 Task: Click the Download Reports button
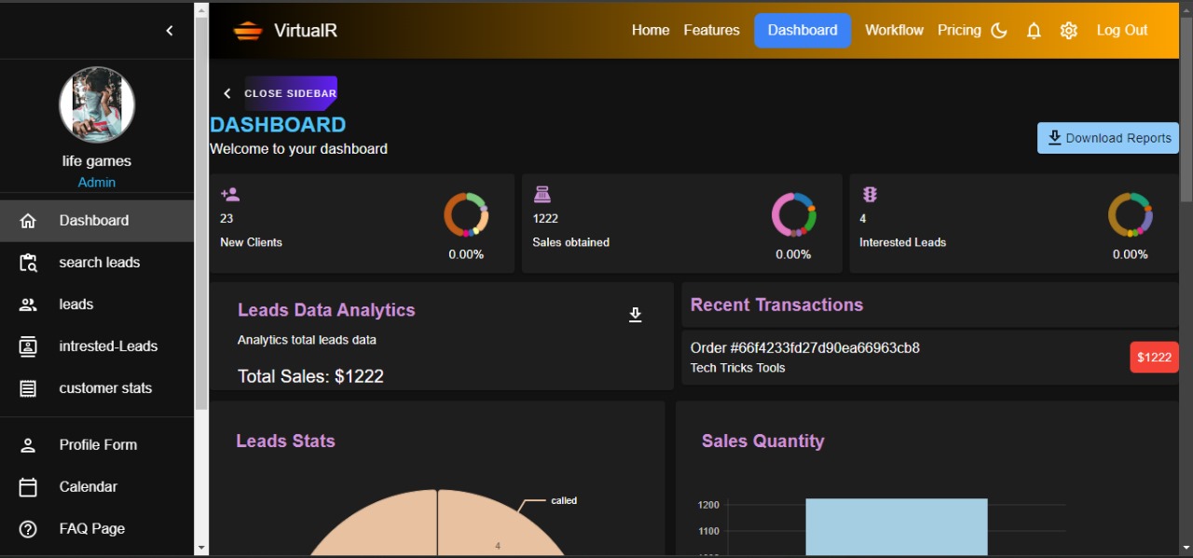point(1107,138)
